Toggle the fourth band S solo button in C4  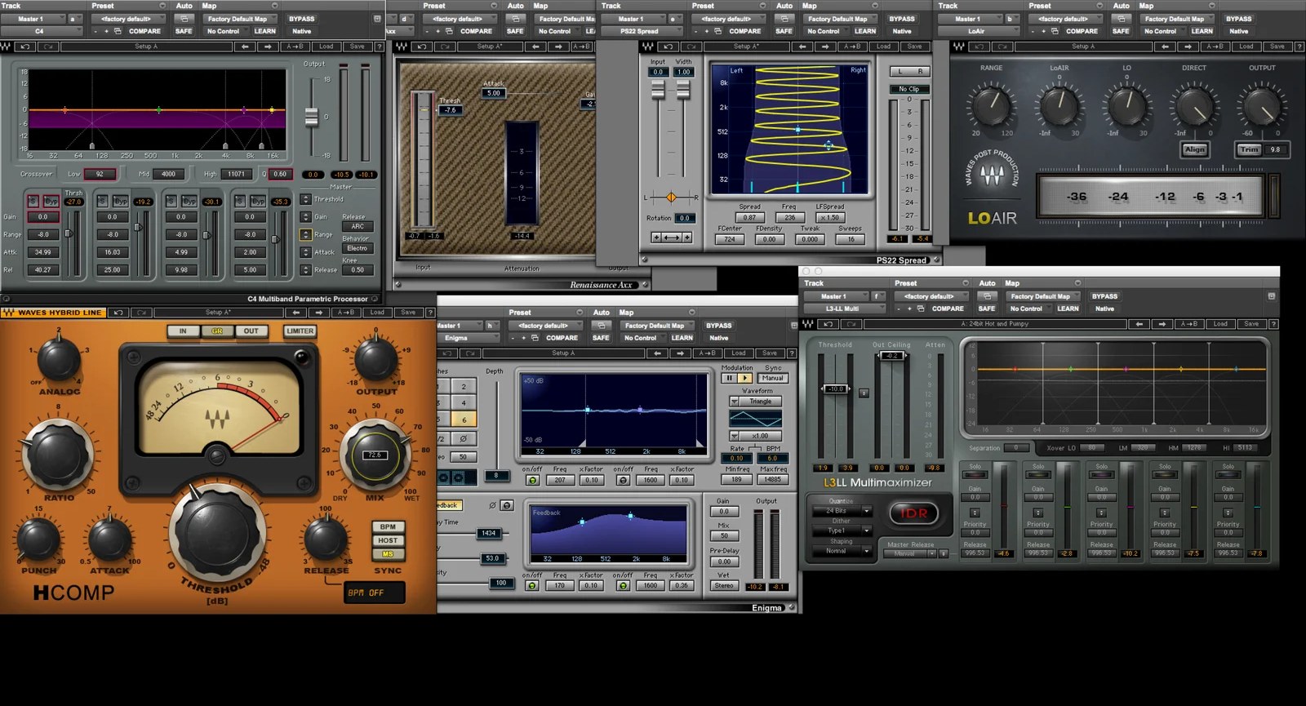coord(240,201)
